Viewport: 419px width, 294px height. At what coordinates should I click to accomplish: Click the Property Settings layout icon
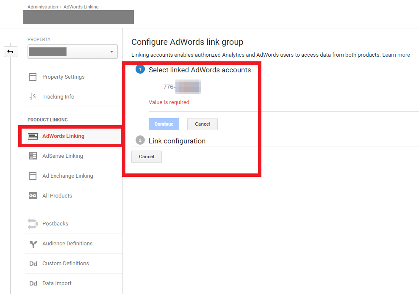point(33,77)
